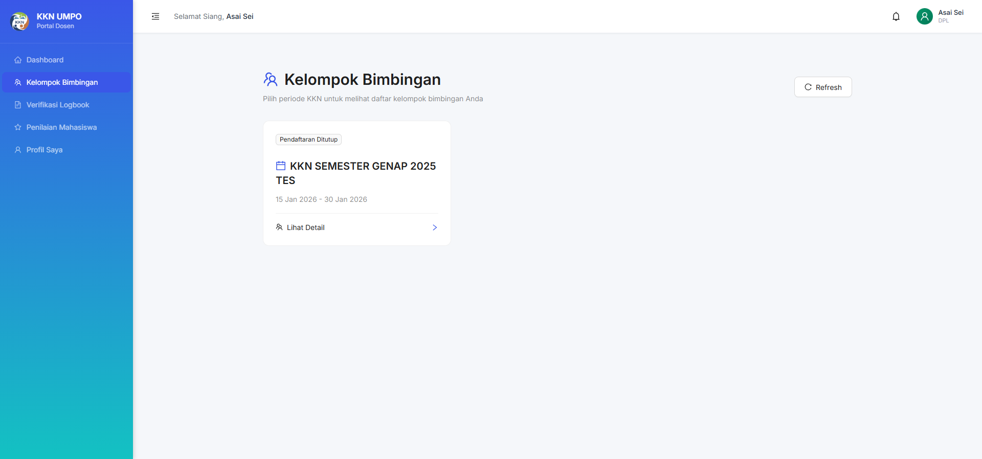The image size is (982, 459).
Task: Click the Penilaian Mahasiswa star icon
Action: 18,127
